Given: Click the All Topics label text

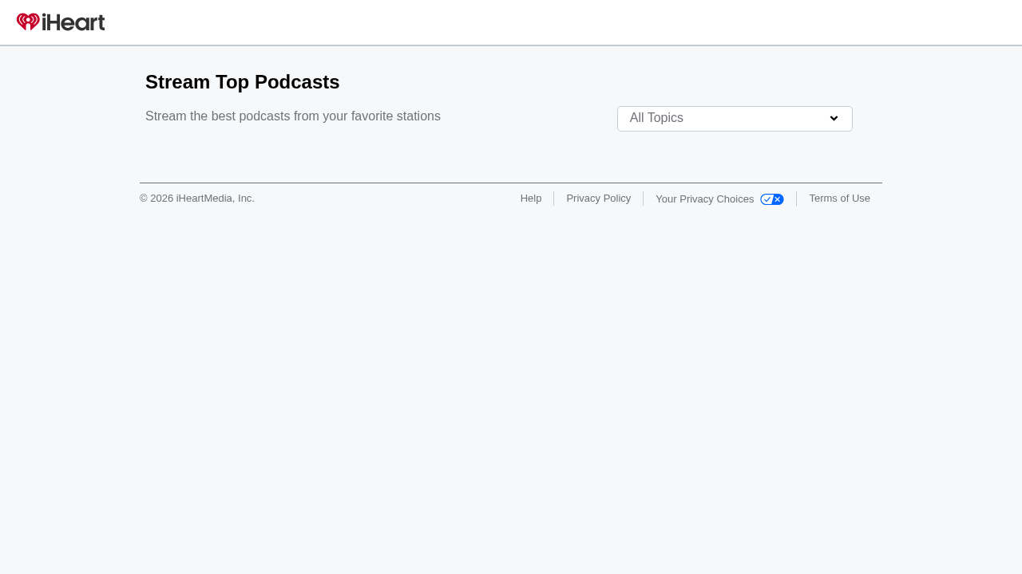Looking at the screenshot, I should tap(656, 118).
